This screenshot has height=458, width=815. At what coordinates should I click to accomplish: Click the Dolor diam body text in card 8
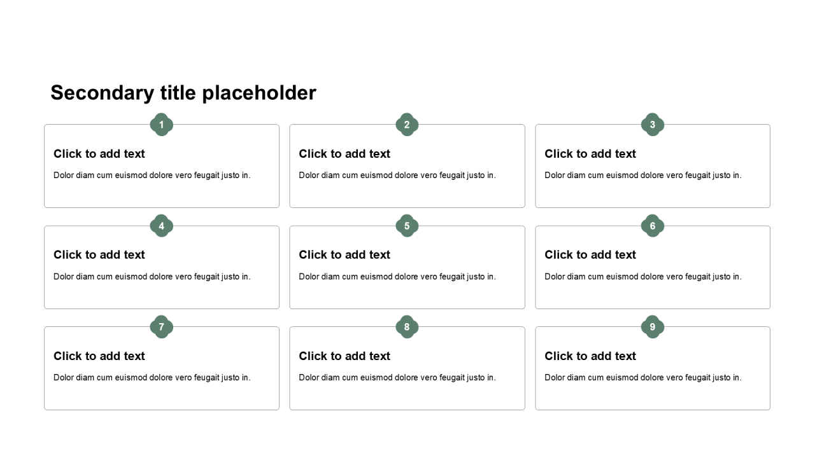pyautogui.click(x=397, y=378)
